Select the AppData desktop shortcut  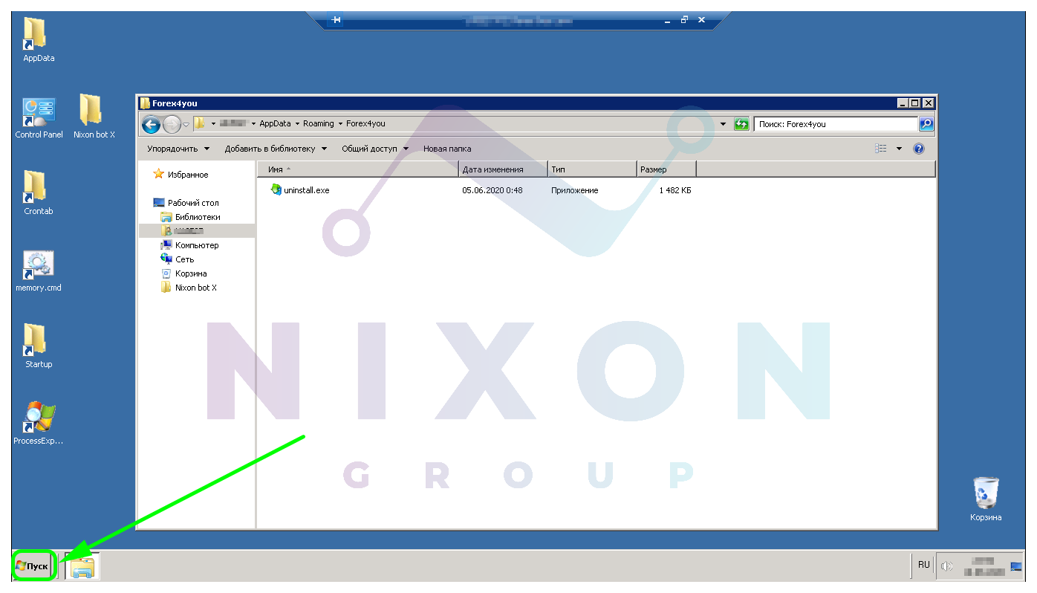click(39, 39)
